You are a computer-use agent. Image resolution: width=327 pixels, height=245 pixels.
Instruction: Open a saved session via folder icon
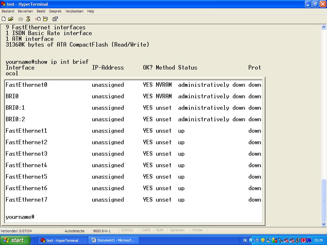(x=11, y=19)
